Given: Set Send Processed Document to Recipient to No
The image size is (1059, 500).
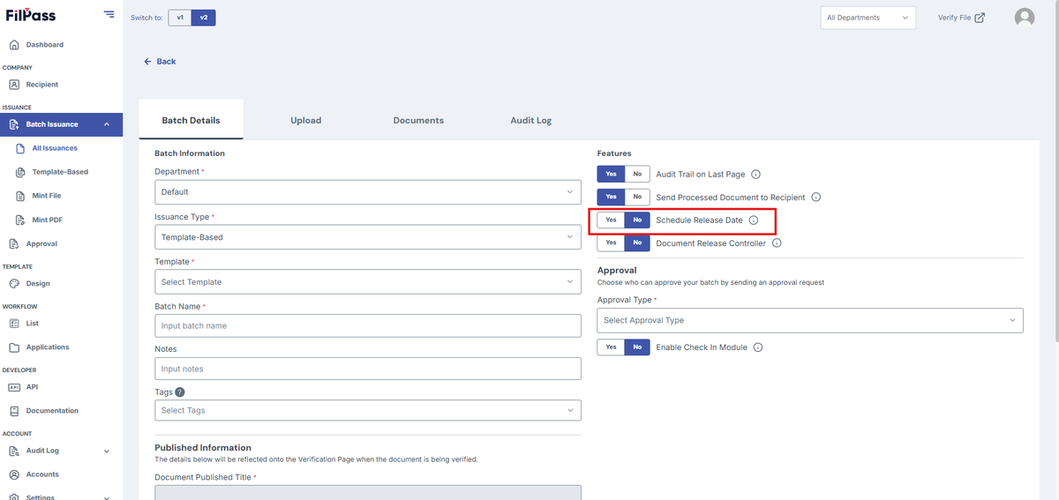Looking at the screenshot, I should [637, 198].
